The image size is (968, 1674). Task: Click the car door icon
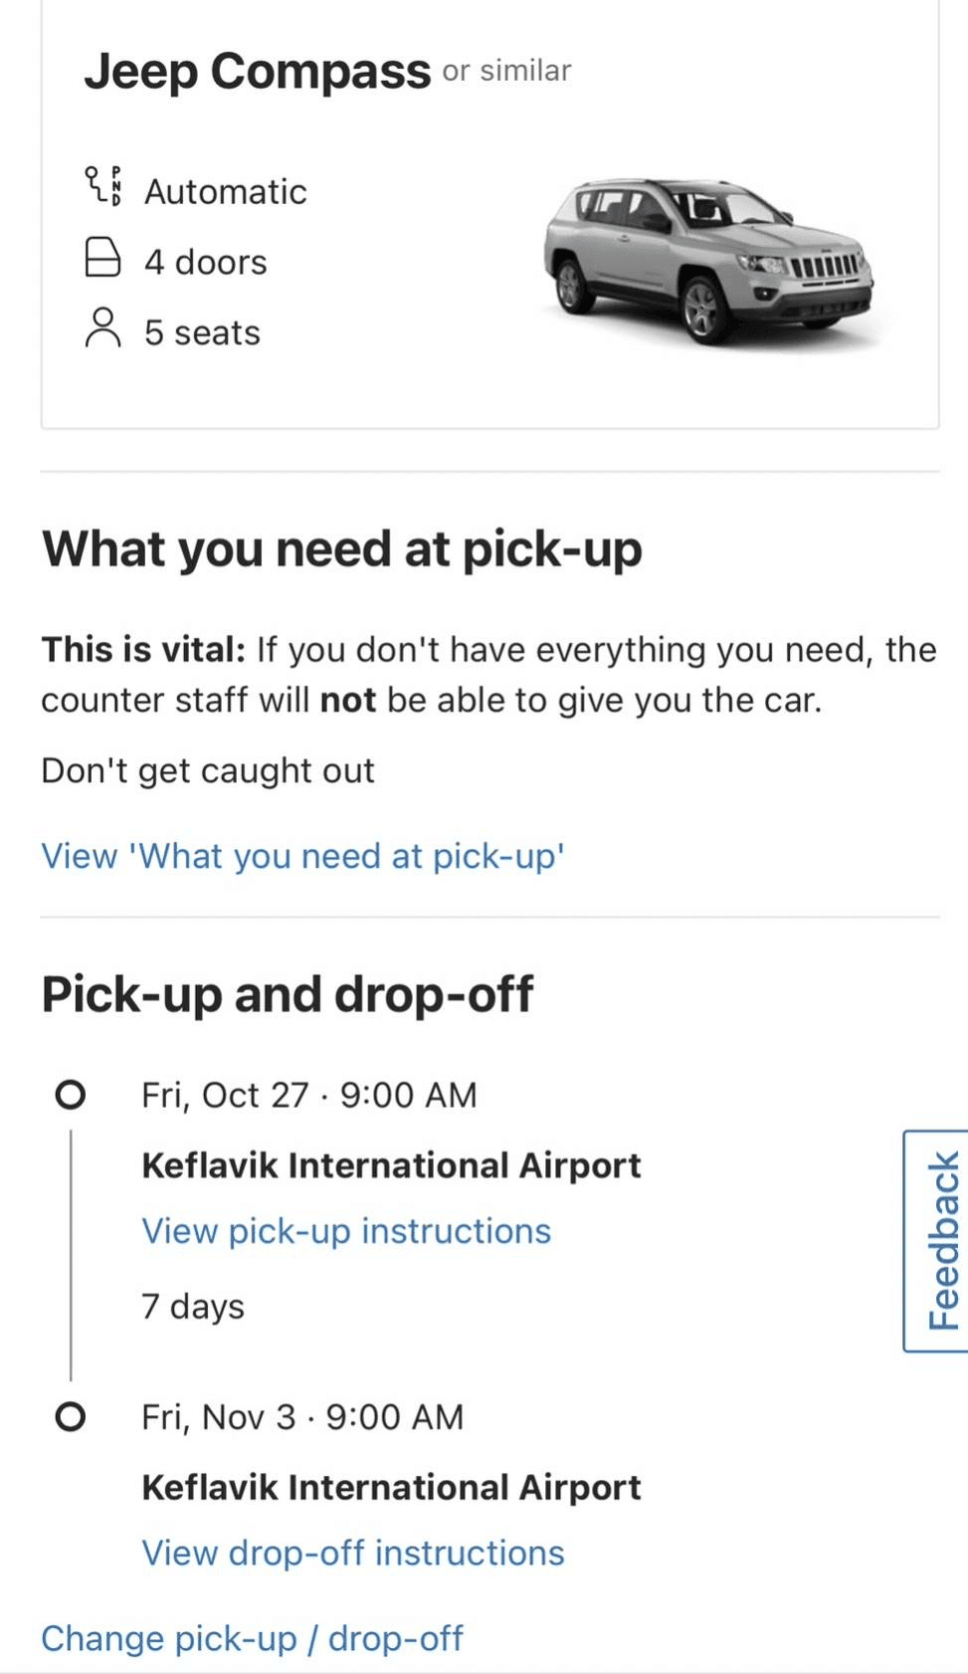102,257
